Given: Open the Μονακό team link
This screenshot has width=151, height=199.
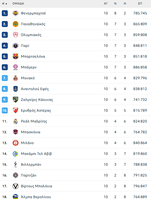Looking at the screenshot, I should click(28, 78).
